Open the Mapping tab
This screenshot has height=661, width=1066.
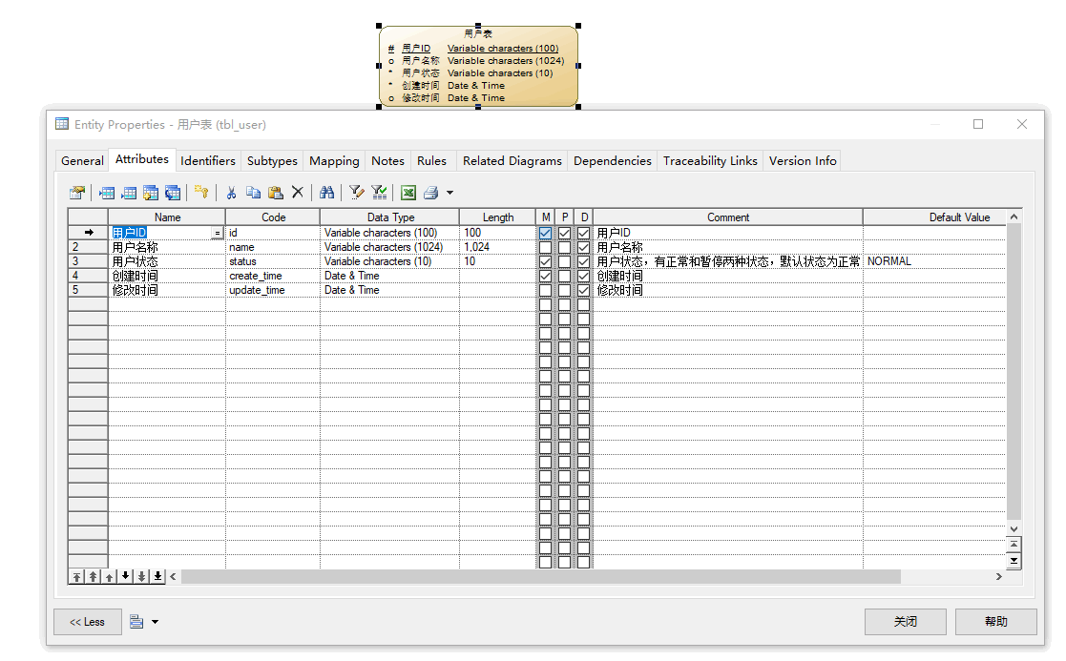[x=334, y=161]
